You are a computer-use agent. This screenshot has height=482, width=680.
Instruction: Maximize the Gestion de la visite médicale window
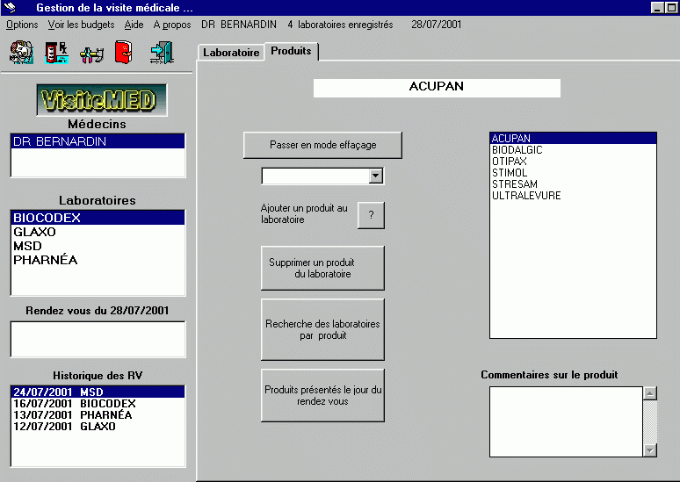tap(671, 8)
